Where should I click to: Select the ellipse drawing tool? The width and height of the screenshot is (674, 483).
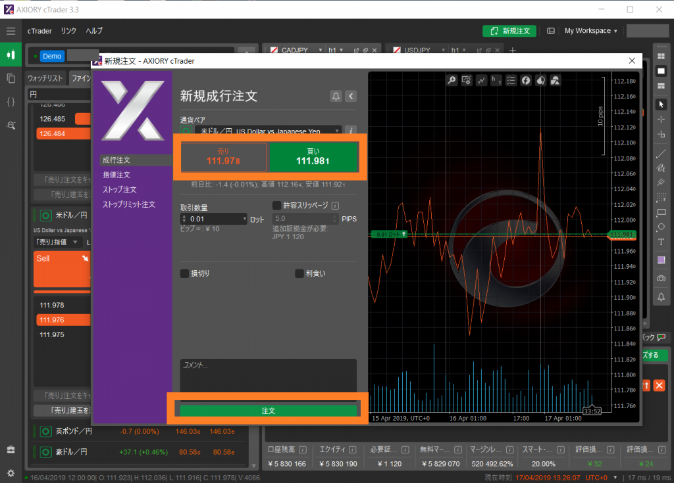661,227
